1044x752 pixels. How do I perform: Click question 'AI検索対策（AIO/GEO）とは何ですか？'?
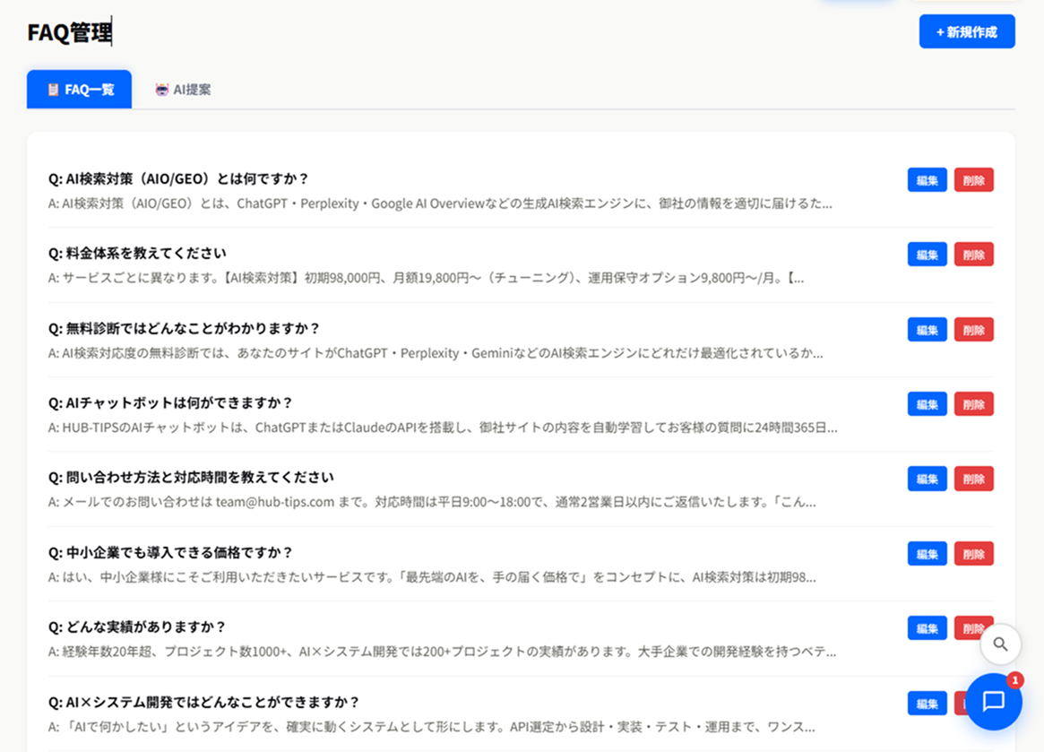[x=178, y=178]
